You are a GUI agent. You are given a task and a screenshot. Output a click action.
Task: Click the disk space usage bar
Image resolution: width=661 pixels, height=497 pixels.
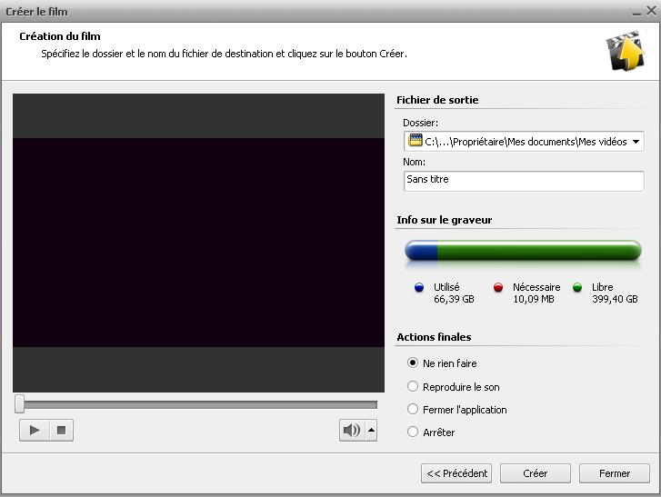(x=523, y=251)
